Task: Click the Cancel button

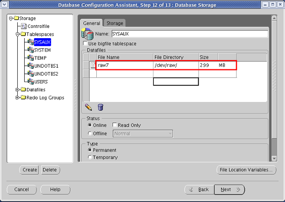Action: (22, 190)
